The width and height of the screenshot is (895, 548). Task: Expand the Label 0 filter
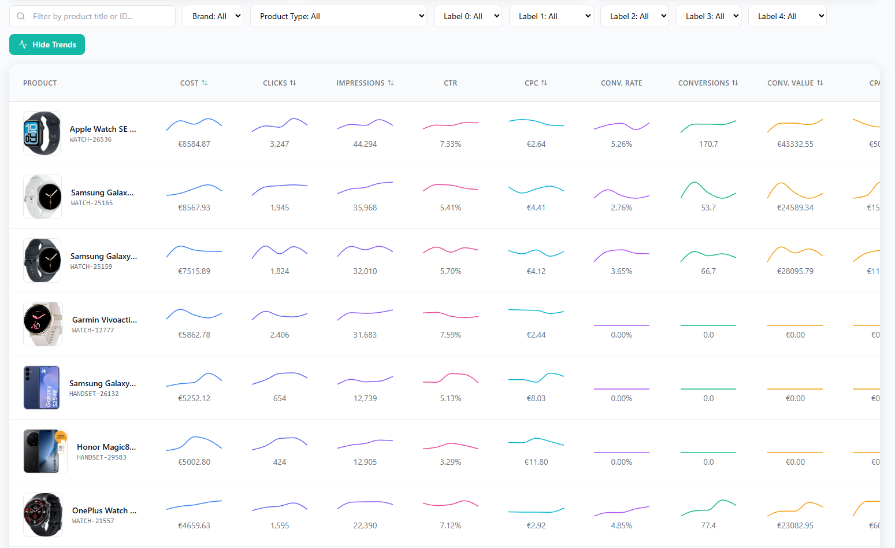tap(468, 16)
